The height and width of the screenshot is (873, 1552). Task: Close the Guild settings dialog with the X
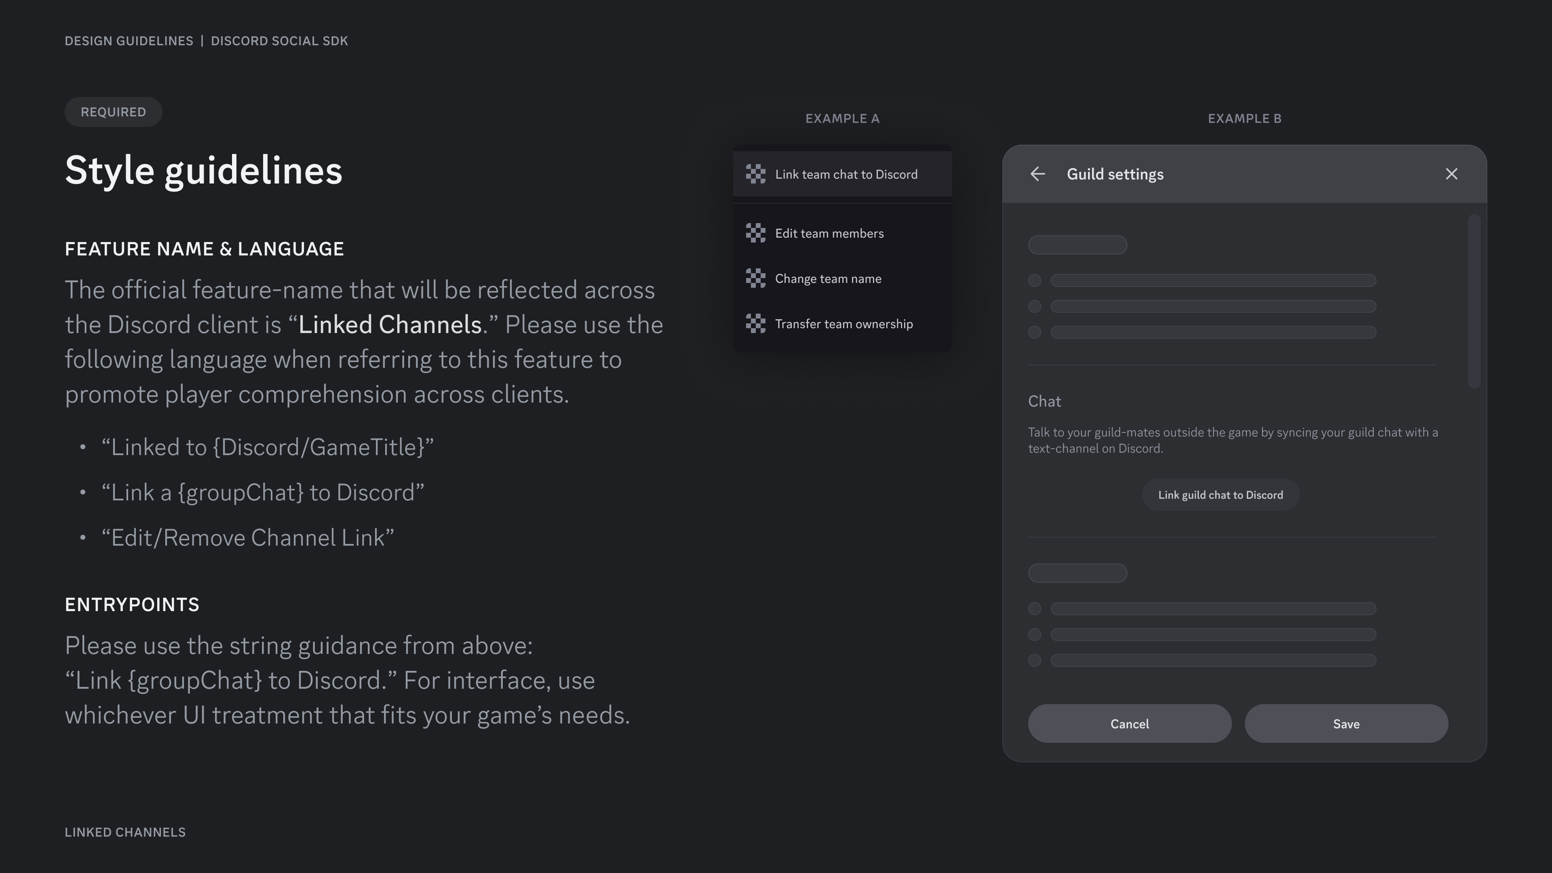pyautogui.click(x=1451, y=173)
